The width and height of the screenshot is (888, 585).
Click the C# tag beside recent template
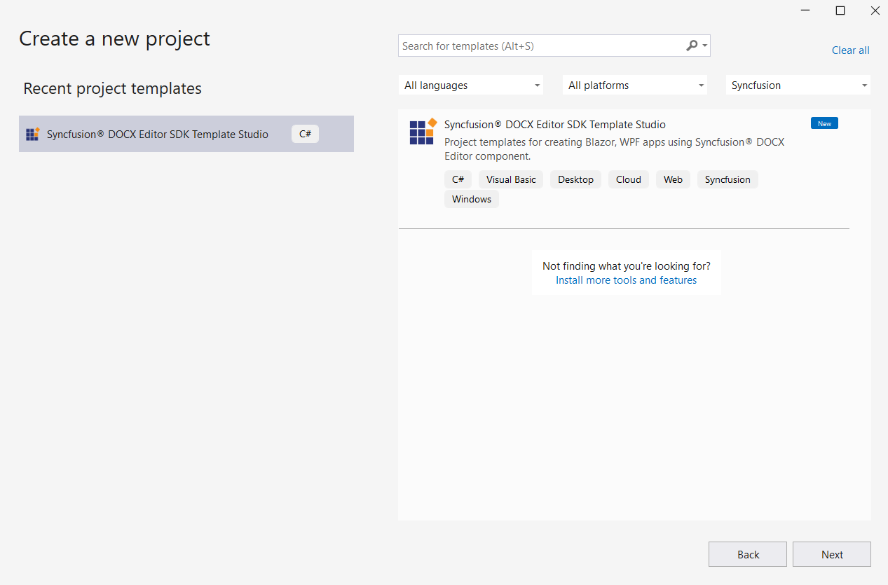pyautogui.click(x=305, y=134)
